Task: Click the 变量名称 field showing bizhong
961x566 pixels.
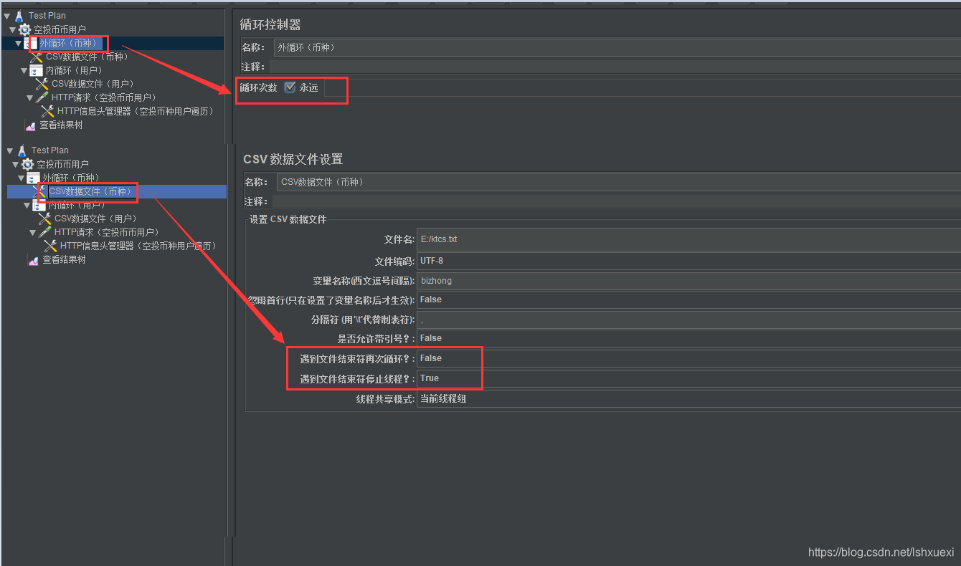Action: (x=688, y=281)
